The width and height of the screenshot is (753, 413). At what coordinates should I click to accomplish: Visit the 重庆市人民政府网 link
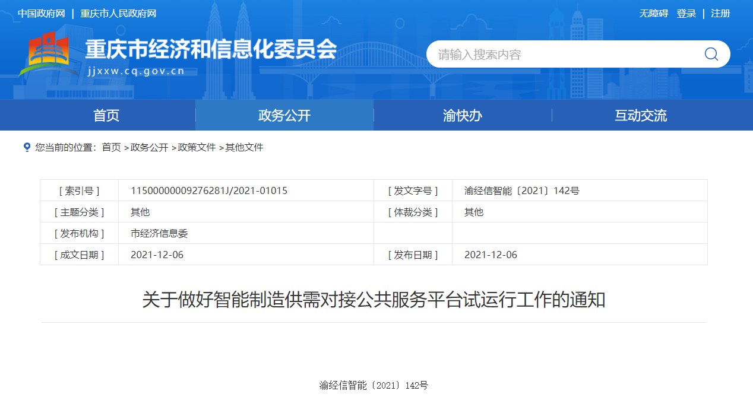tap(118, 14)
